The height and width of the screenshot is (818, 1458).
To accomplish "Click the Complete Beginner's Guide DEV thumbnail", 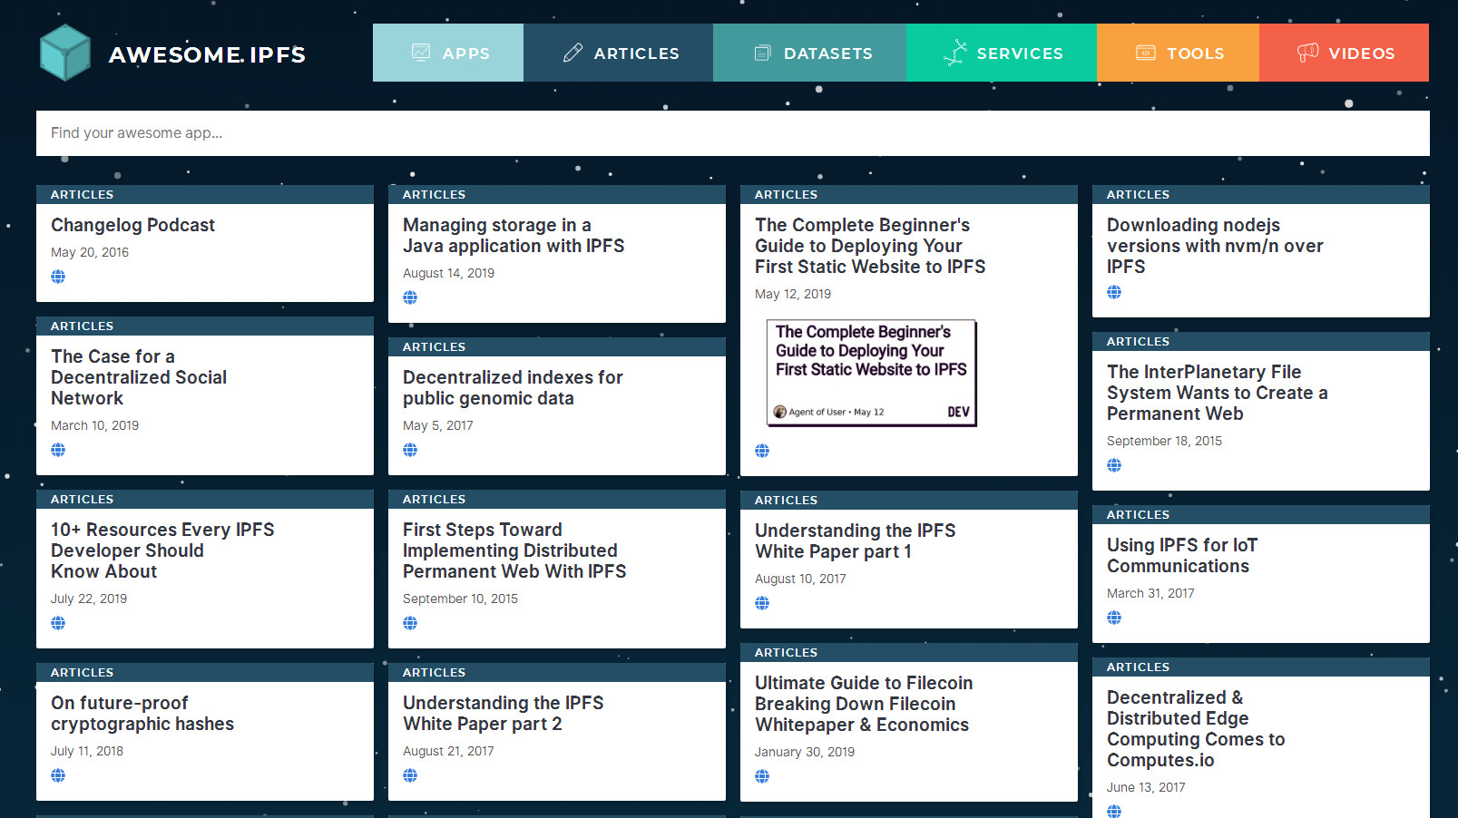I will pos(871,373).
